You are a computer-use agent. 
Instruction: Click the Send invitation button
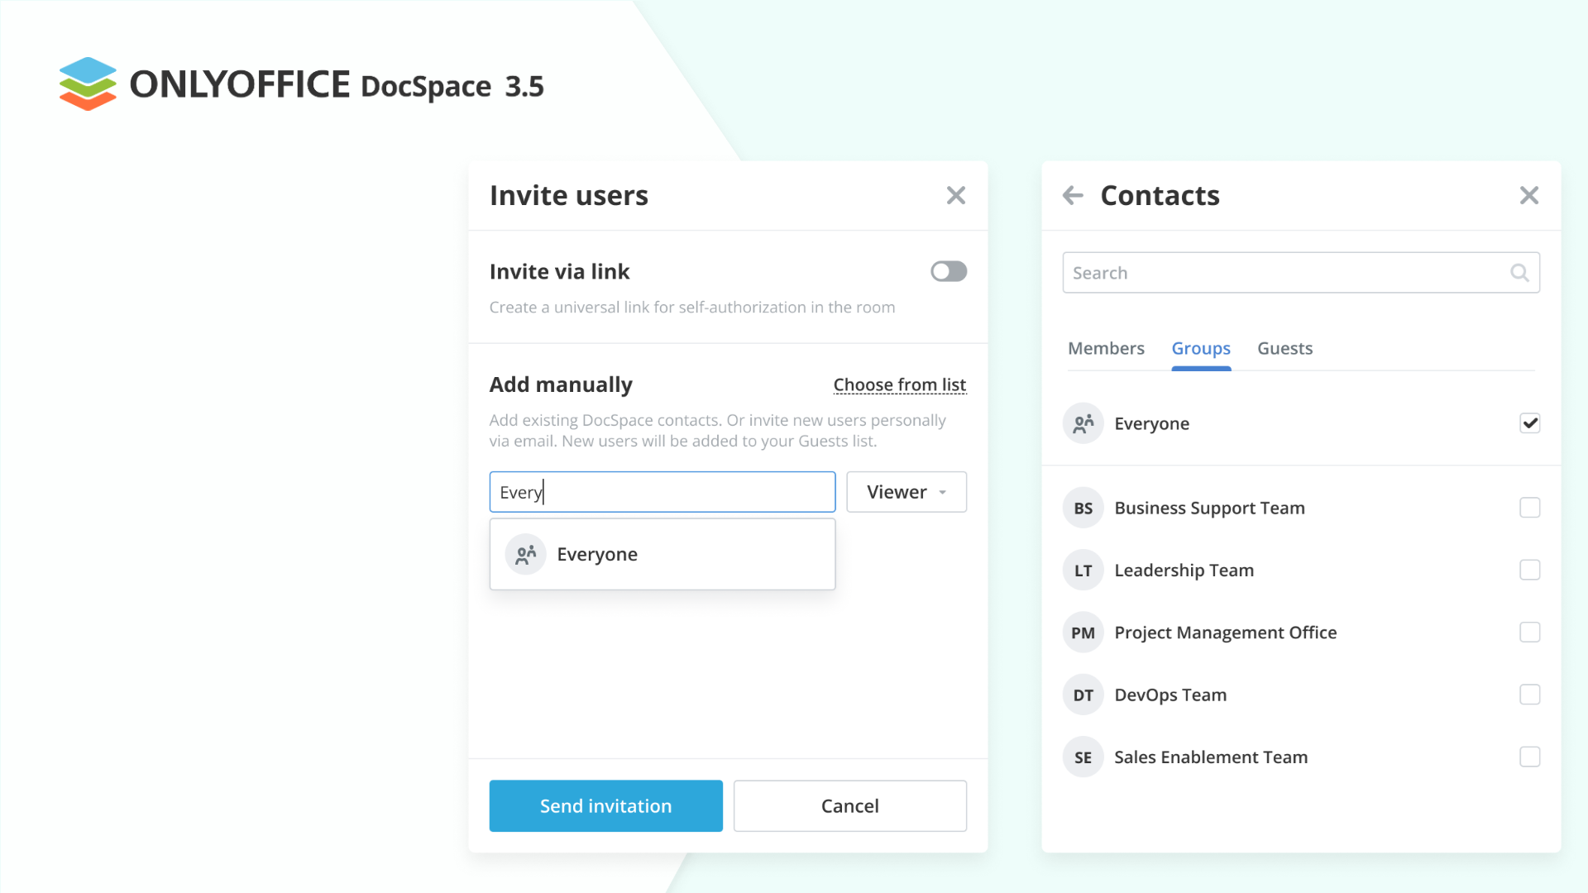(x=605, y=805)
